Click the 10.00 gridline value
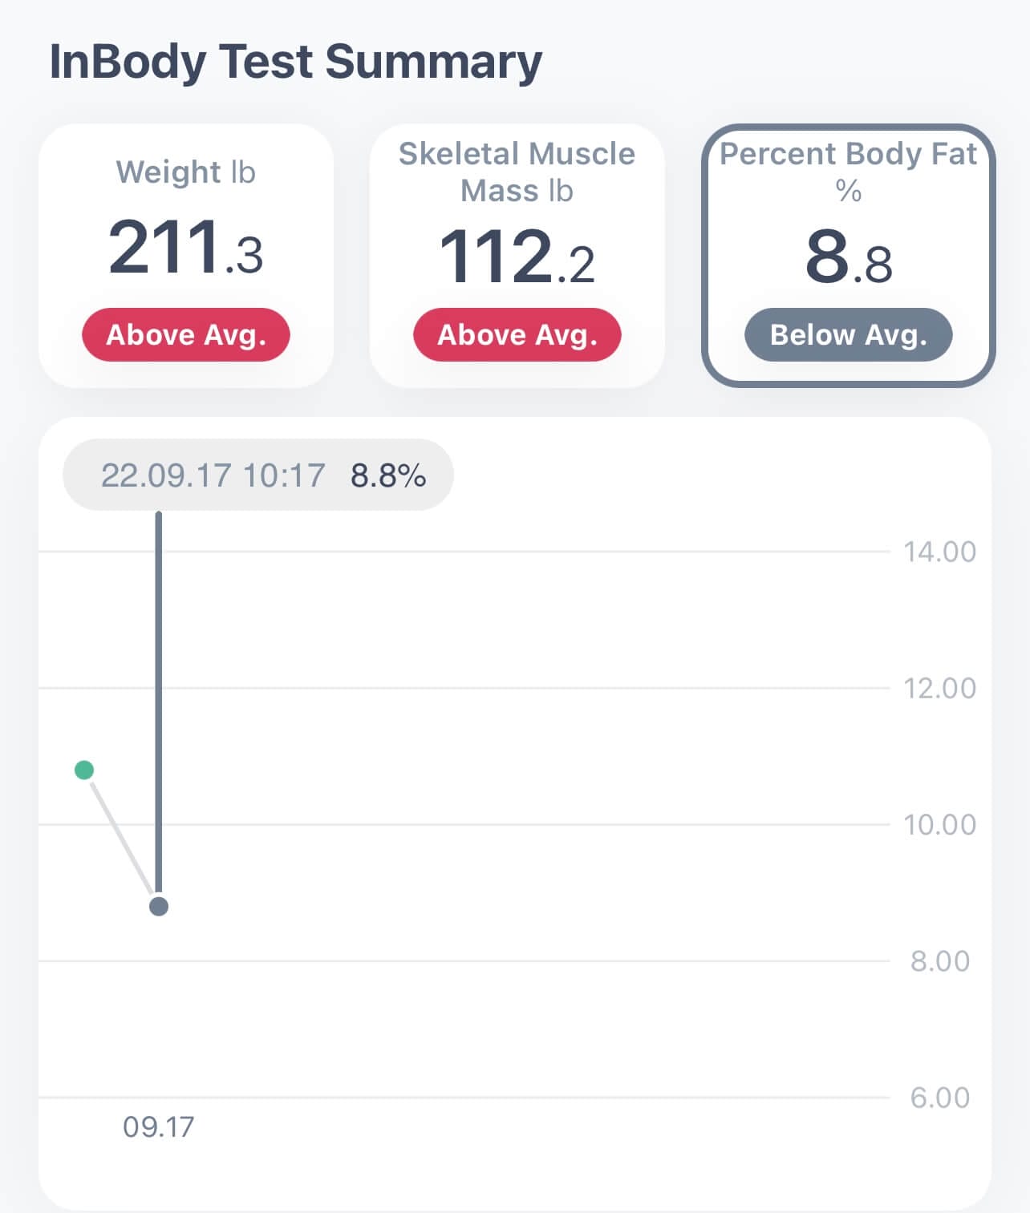 tap(941, 824)
